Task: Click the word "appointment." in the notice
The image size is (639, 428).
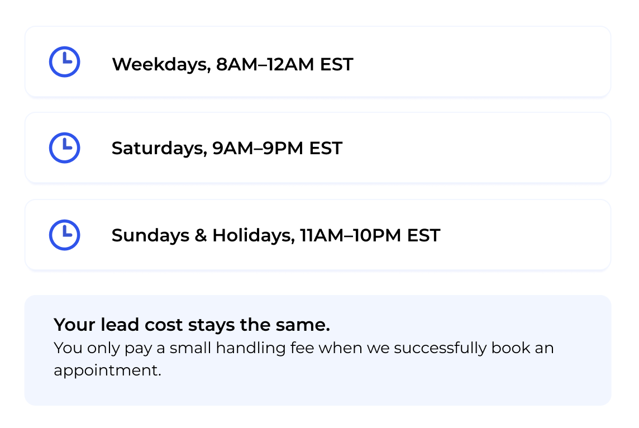Action: click(x=107, y=370)
